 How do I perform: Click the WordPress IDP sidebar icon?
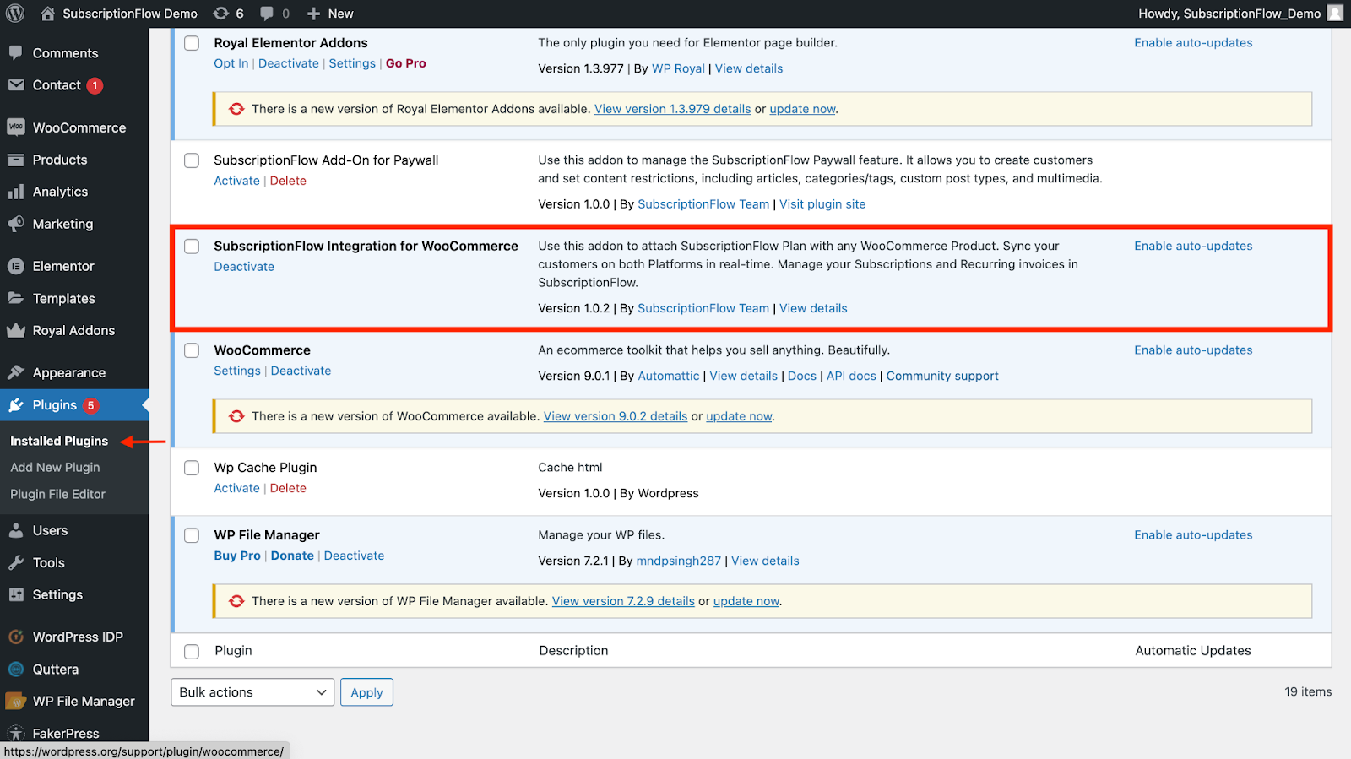tap(16, 637)
